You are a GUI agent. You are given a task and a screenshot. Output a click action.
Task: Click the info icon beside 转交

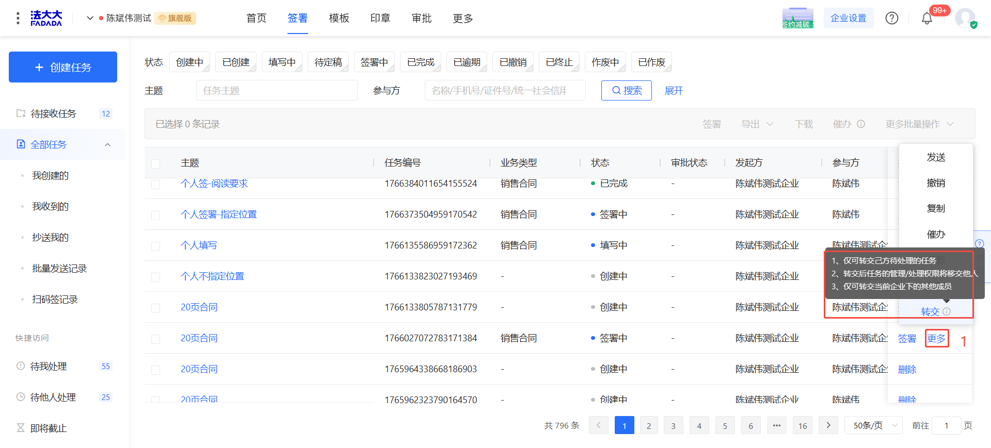point(947,311)
